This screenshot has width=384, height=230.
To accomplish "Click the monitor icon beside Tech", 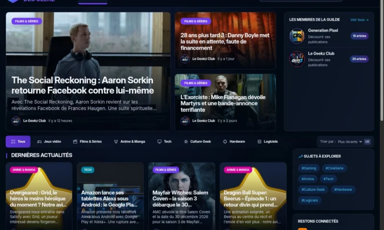I will point(159,141).
